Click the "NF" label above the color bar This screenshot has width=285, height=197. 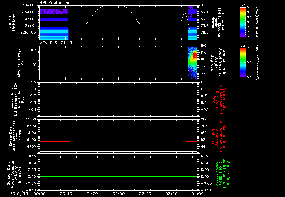(243, 6)
